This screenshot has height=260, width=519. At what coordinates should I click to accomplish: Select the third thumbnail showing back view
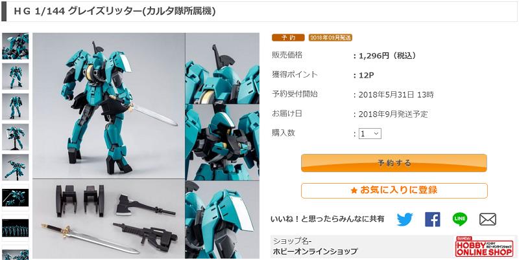[x=15, y=107]
